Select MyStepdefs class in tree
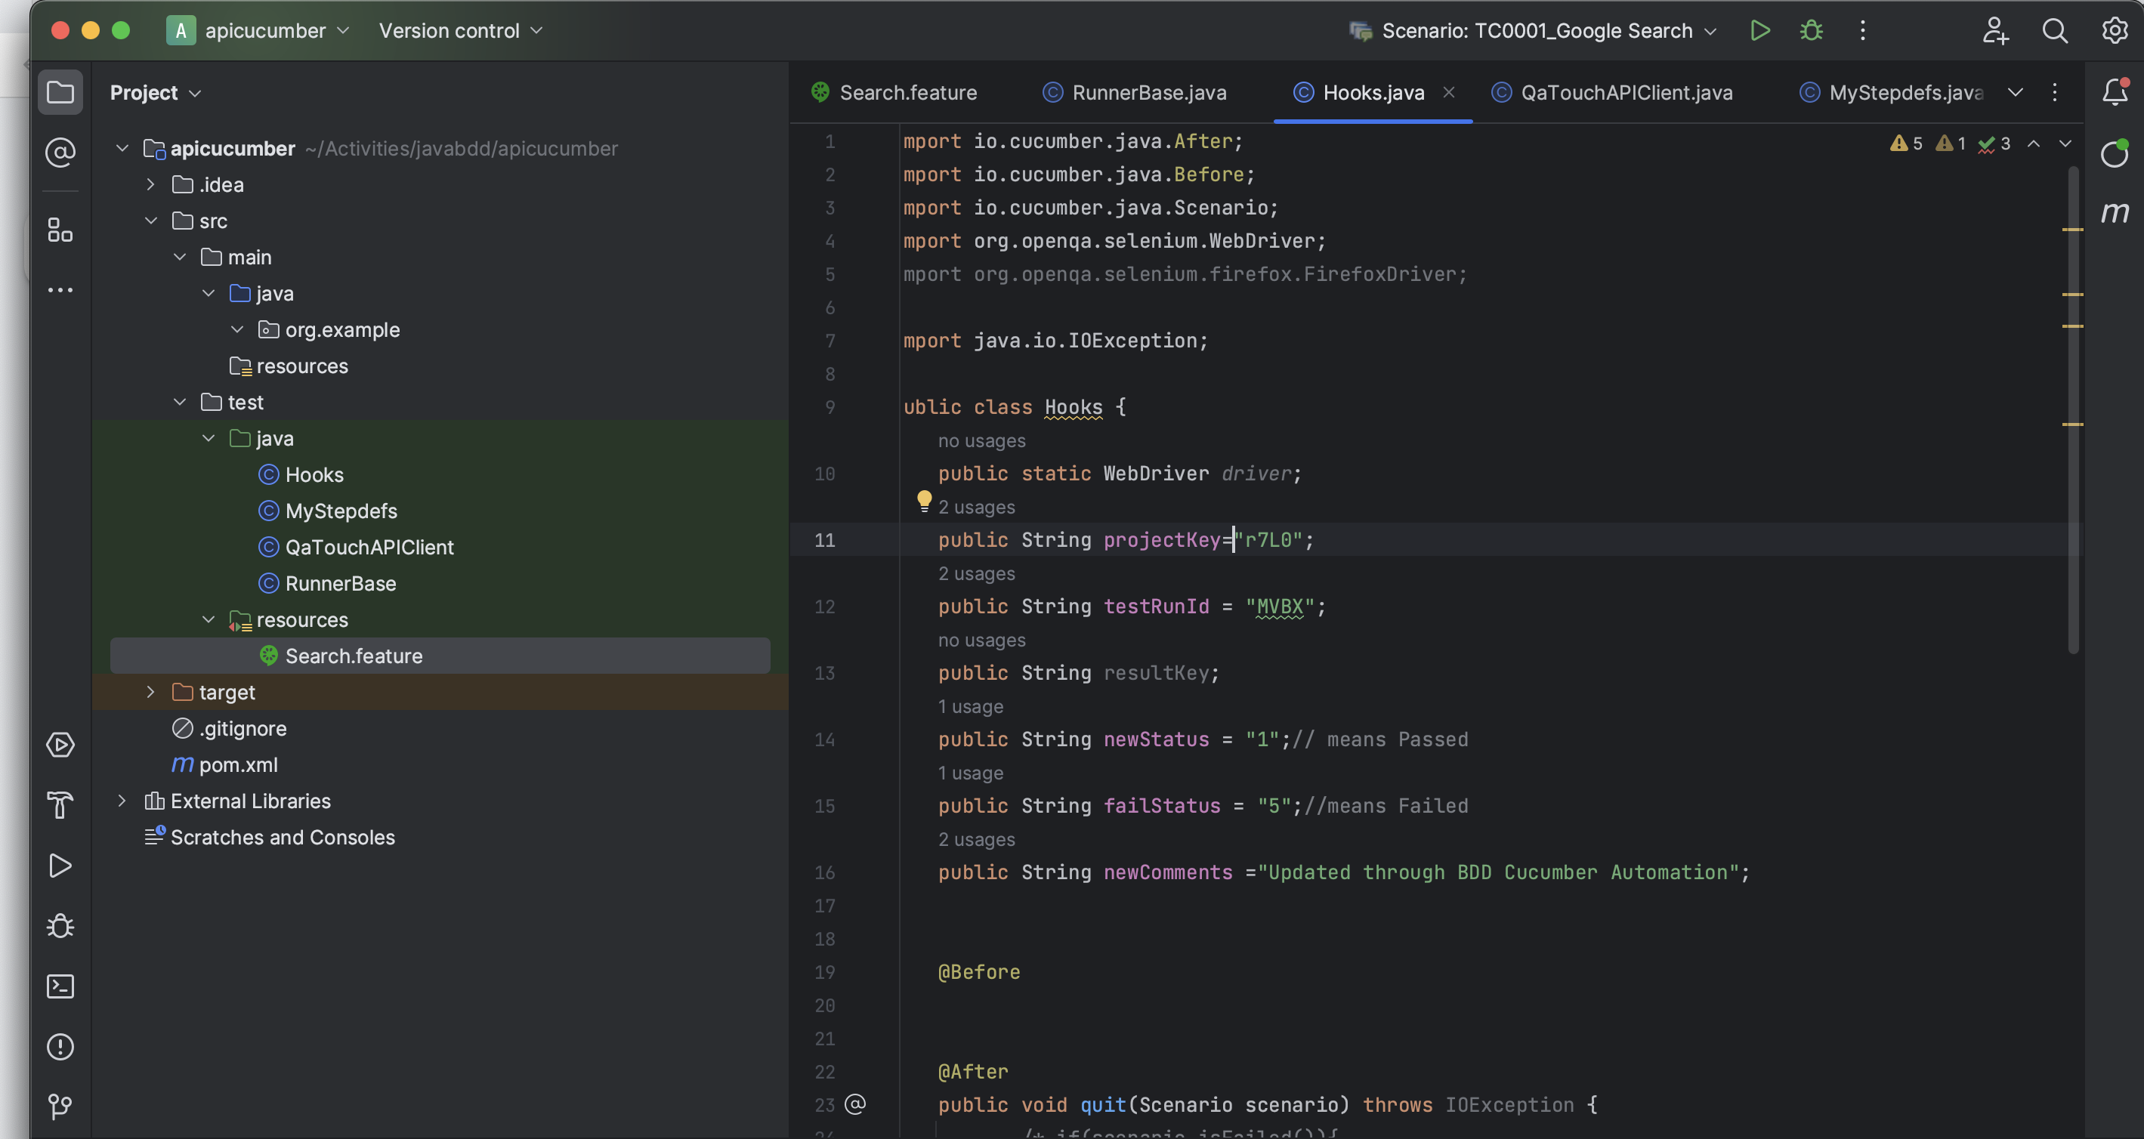This screenshot has height=1139, width=2144. tap(328, 511)
